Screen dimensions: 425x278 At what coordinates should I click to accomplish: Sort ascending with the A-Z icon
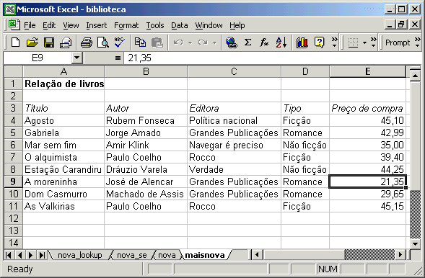[x=281, y=42]
